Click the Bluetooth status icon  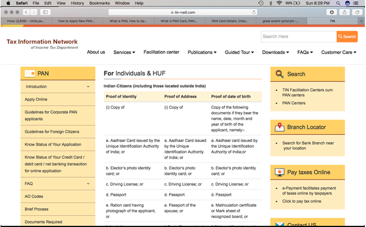(271, 3)
